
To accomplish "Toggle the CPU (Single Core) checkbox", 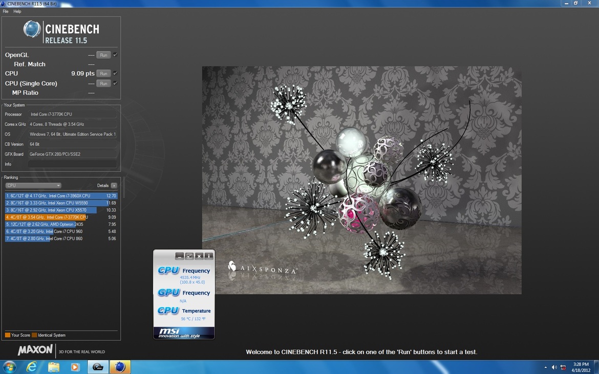I will coord(115,83).
